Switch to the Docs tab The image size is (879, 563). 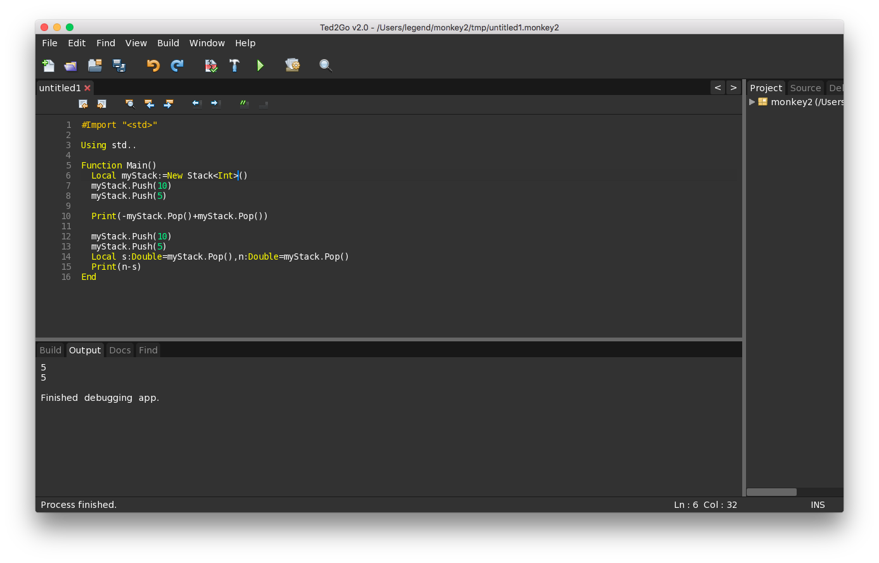pos(120,350)
